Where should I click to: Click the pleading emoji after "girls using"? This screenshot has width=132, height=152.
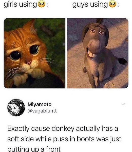[42, 5]
